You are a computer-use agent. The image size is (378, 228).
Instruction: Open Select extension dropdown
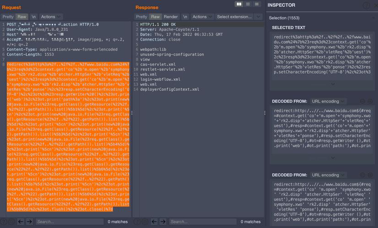[x=234, y=16]
